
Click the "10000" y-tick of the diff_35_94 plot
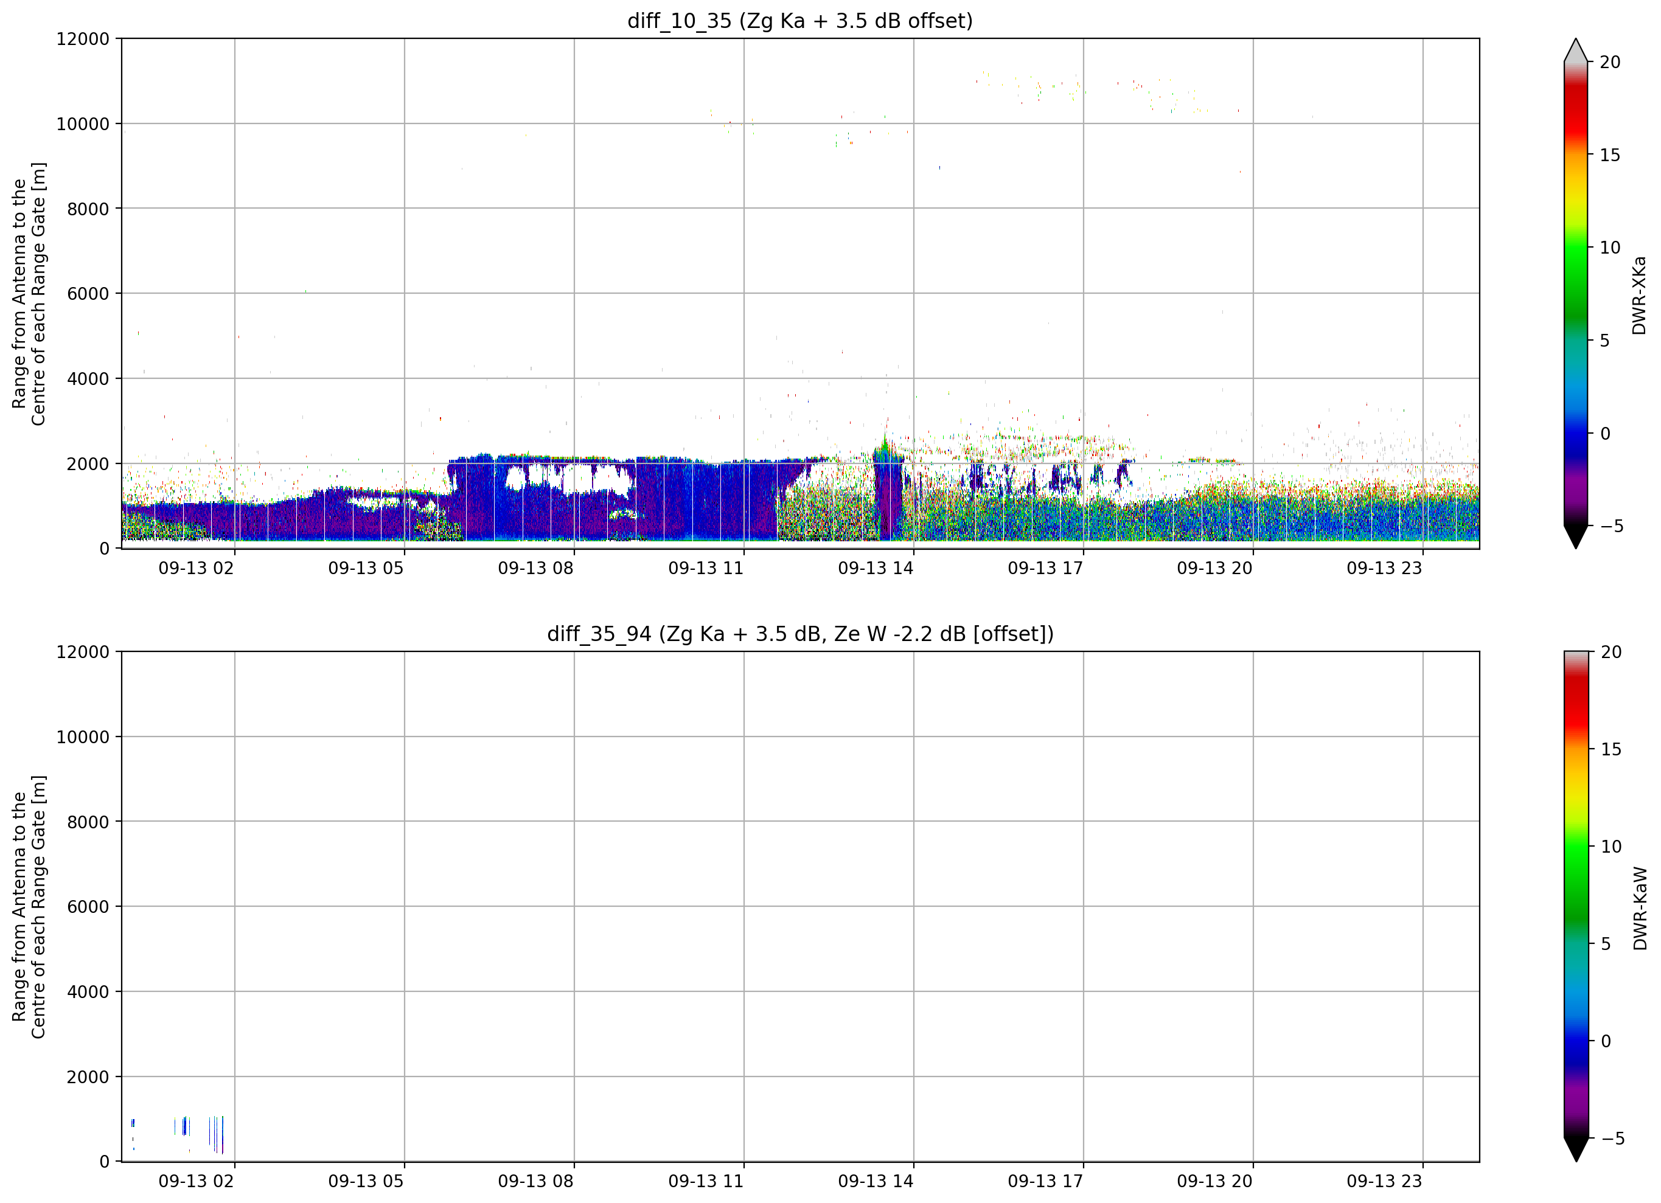pyautogui.click(x=83, y=737)
